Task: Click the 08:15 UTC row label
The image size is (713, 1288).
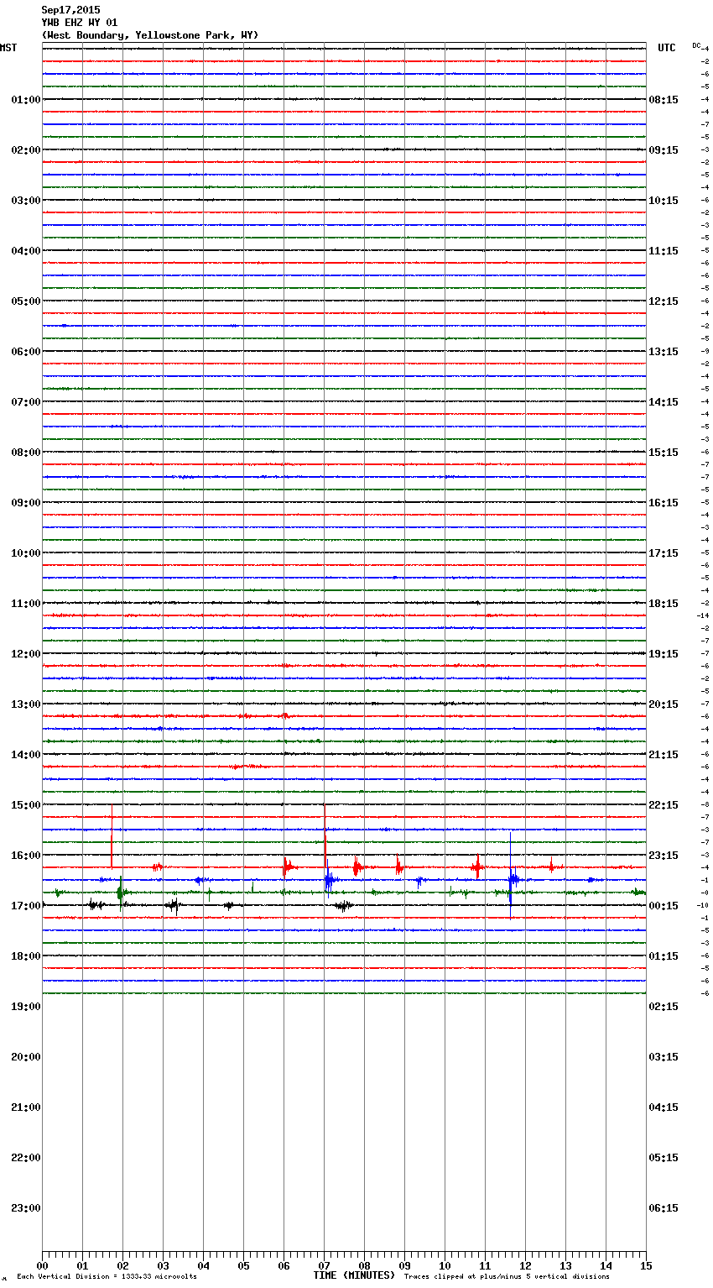Action: [x=664, y=100]
